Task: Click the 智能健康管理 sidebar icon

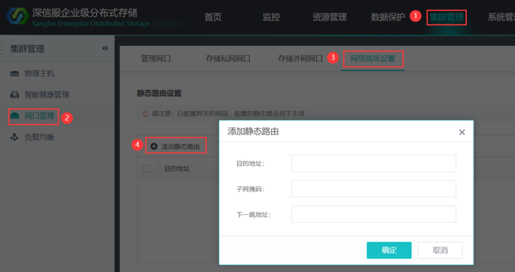Action: tap(15, 95)
